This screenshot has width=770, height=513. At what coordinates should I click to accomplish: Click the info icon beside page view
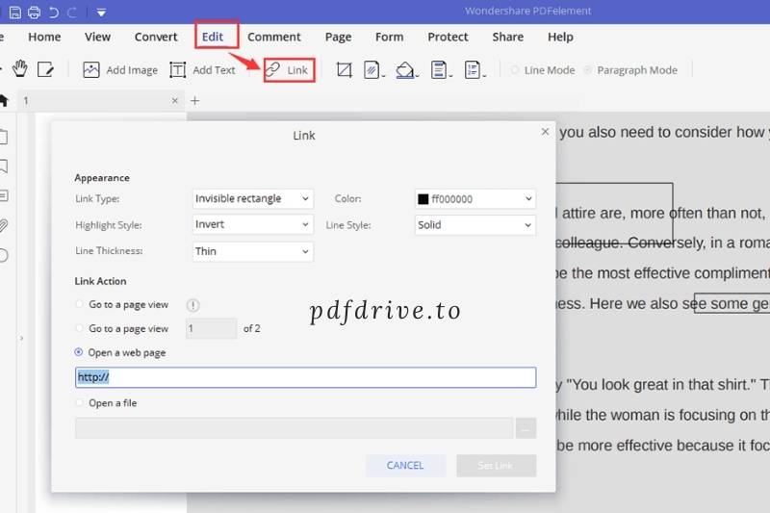click(x=193, y=305)
